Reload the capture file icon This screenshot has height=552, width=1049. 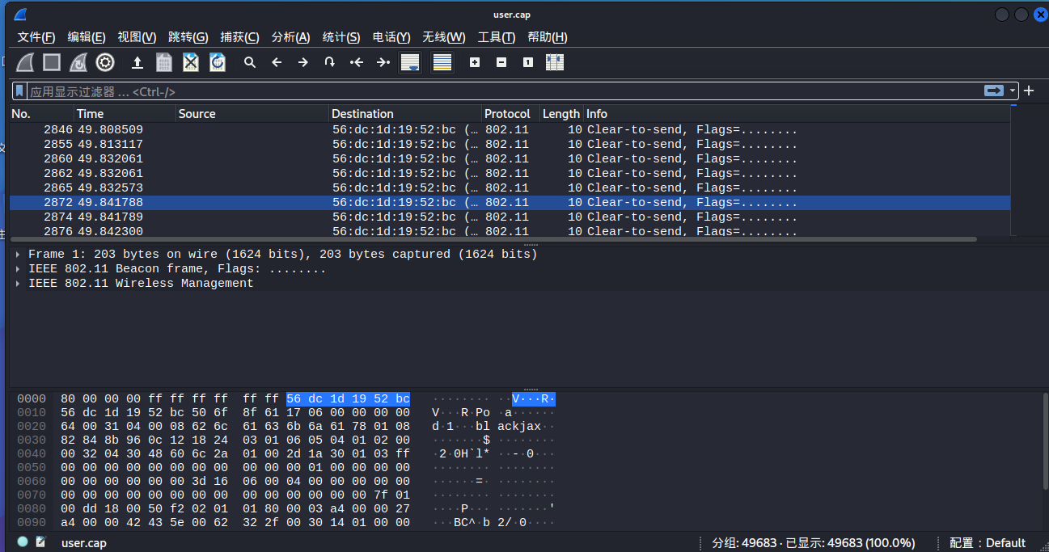click(x=218, y=62)
